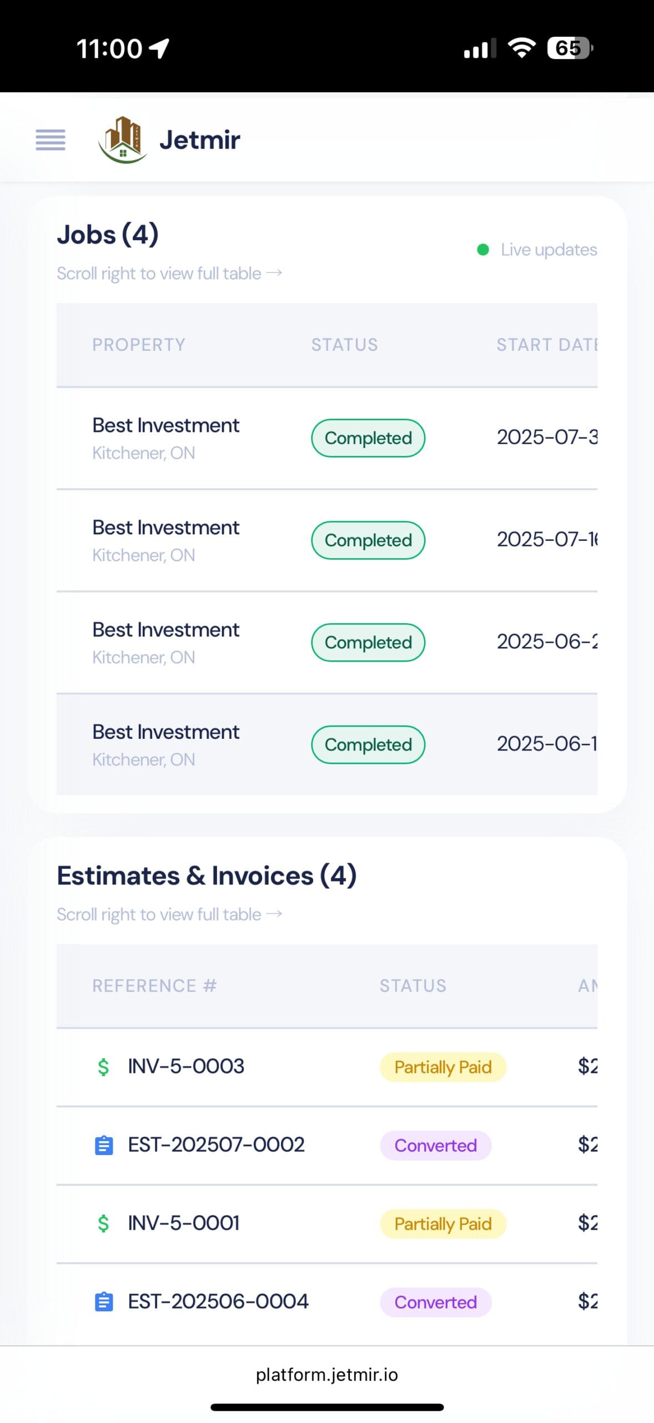The height and width of the screenshot is (1423, 654).
Task: Click the clipboard icon beside EST-202507-0002
Action: point(104,1146)
